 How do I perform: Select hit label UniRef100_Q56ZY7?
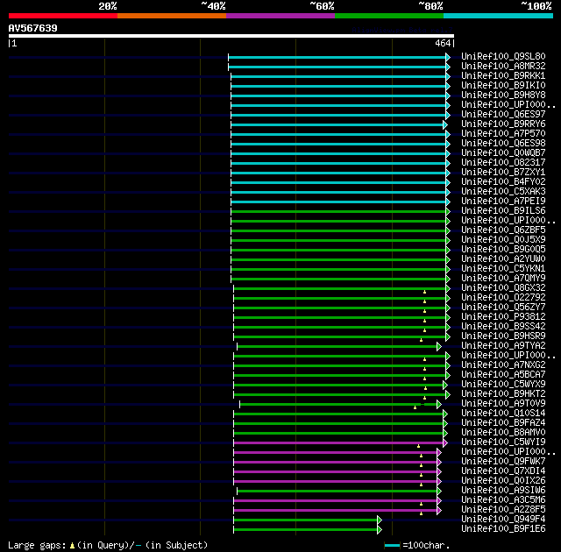tap(503, 307)
